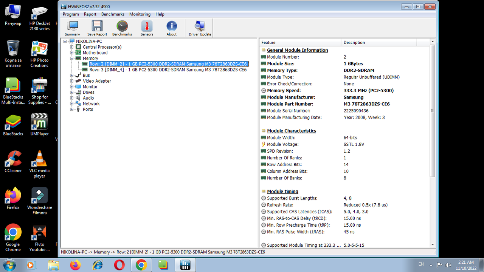
Task: Open CCleaner desktop shortcut
Action: point(13,162)
